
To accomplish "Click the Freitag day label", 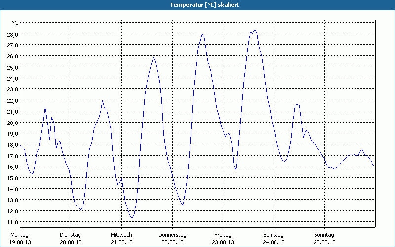I will [x=223, y=235].
